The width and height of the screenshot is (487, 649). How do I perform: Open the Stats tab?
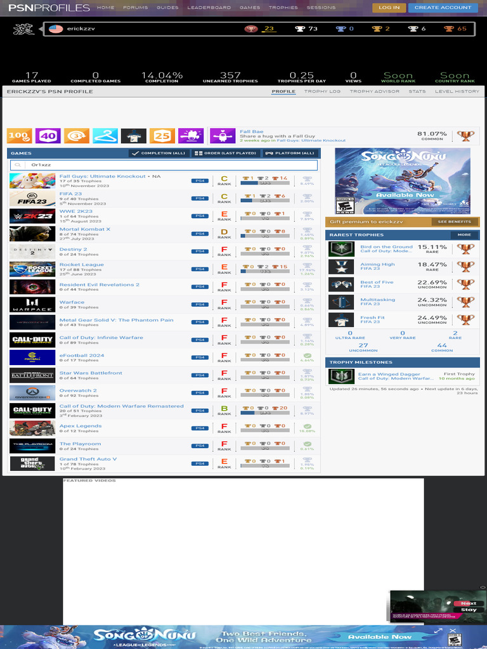point(417,91)
